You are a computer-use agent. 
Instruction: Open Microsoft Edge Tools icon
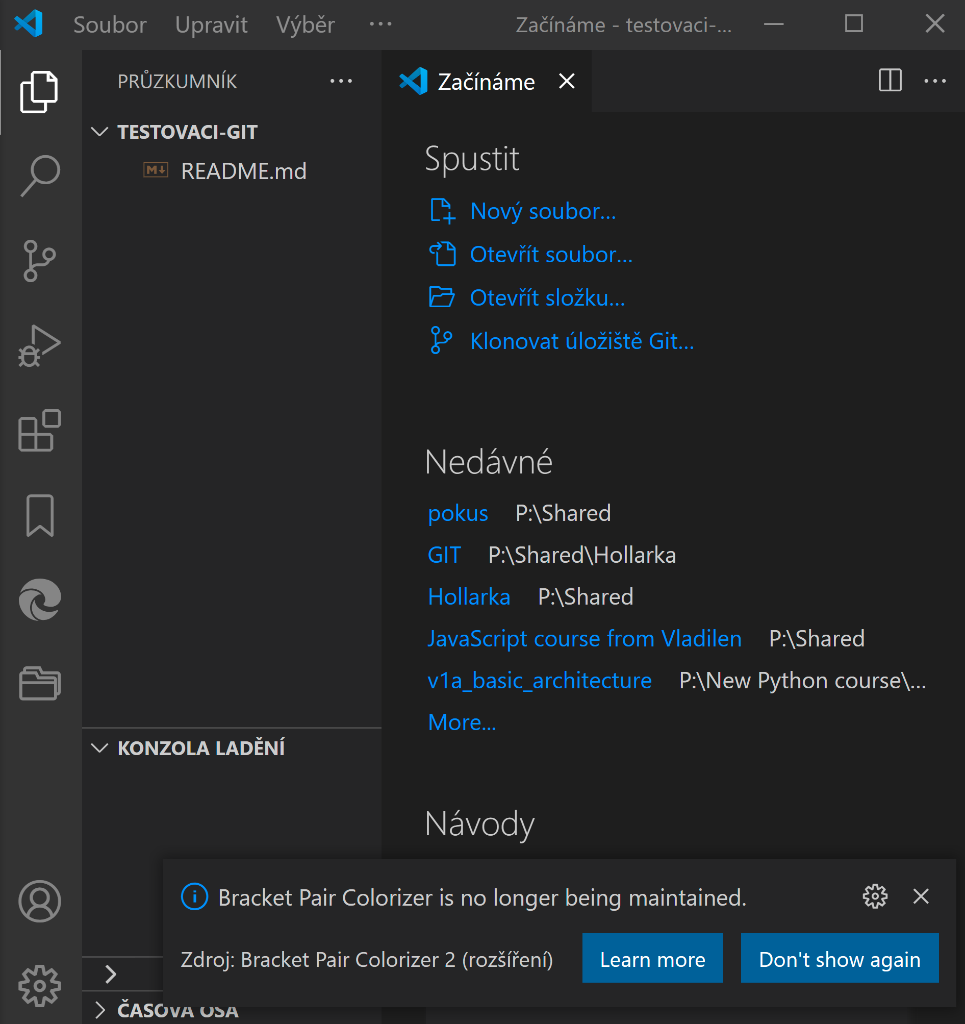tap(40, 600)
